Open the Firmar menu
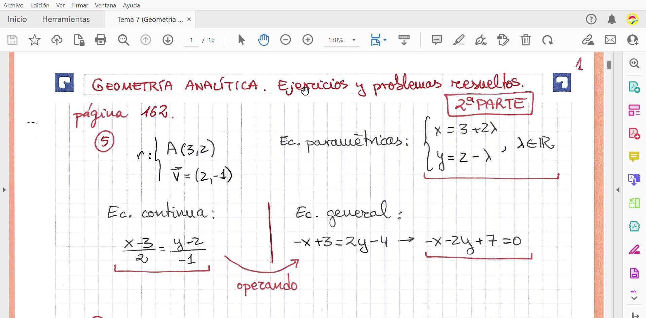Viewport: 646px width, 318px height. (x=80, y=5)
